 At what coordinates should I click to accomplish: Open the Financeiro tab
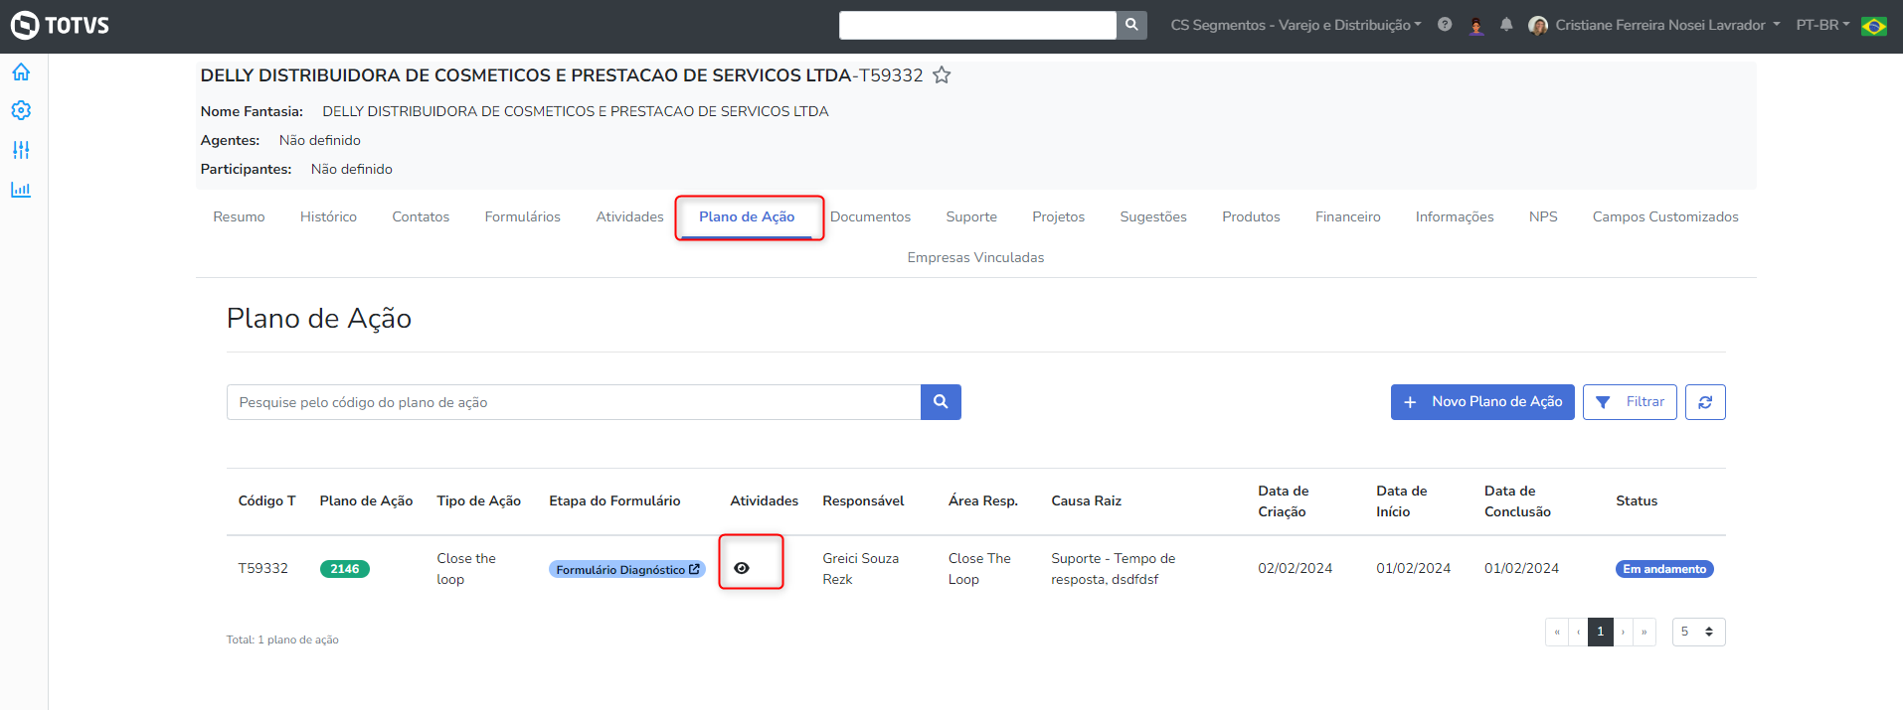click(x=1347, y=216)
